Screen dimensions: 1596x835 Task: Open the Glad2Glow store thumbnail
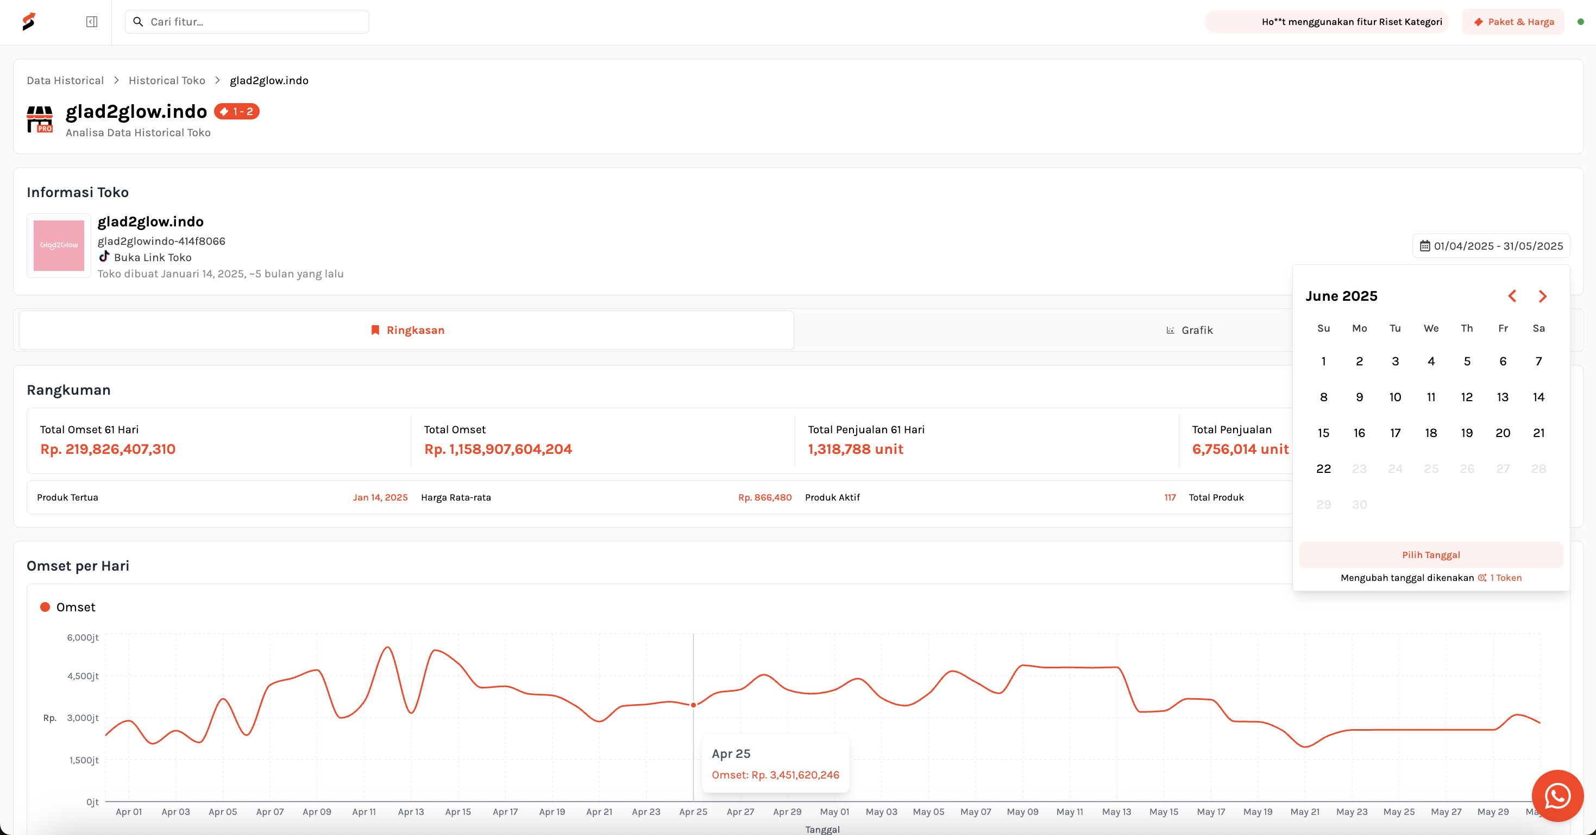tap(59, 245)
